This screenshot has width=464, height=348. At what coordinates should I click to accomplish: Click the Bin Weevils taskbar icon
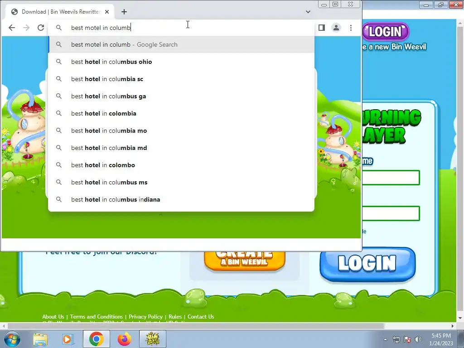coord(153,339)
